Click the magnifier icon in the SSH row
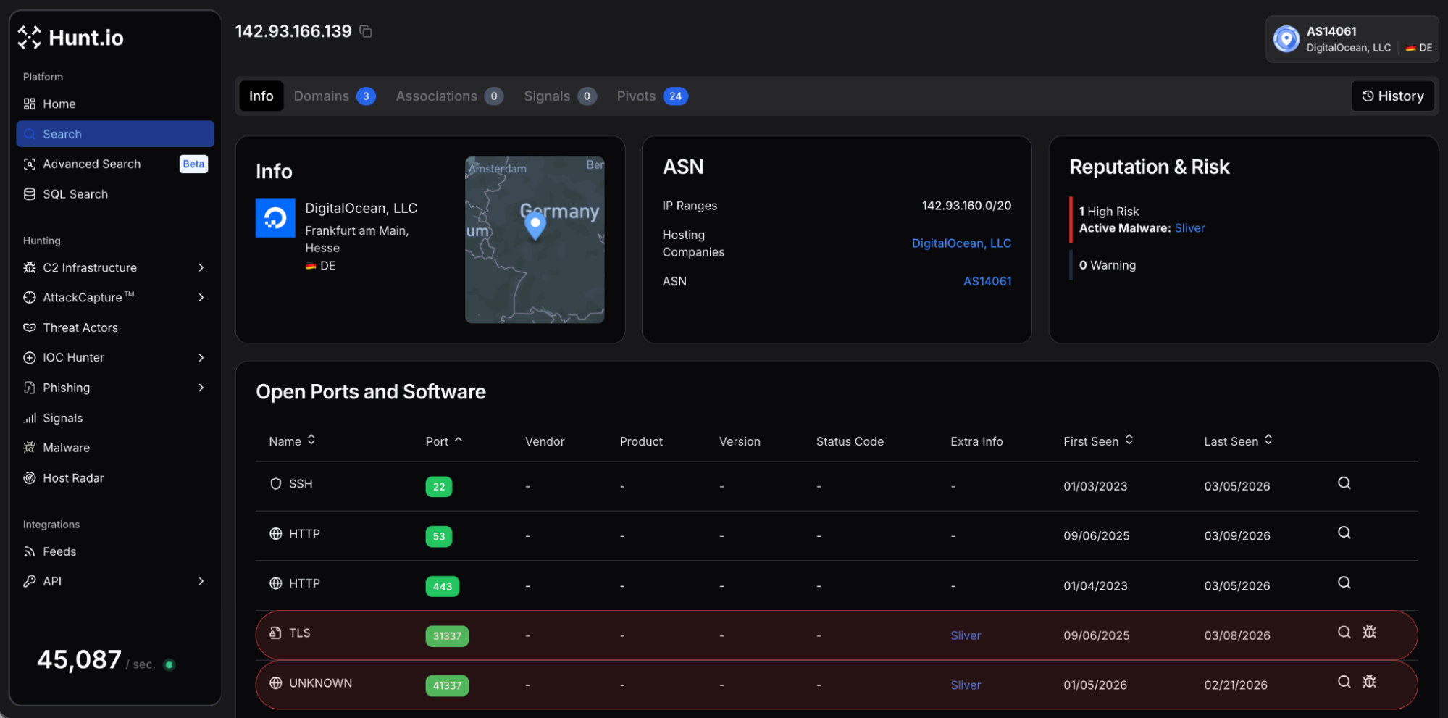1448x718 pixels. [1344, 483]
